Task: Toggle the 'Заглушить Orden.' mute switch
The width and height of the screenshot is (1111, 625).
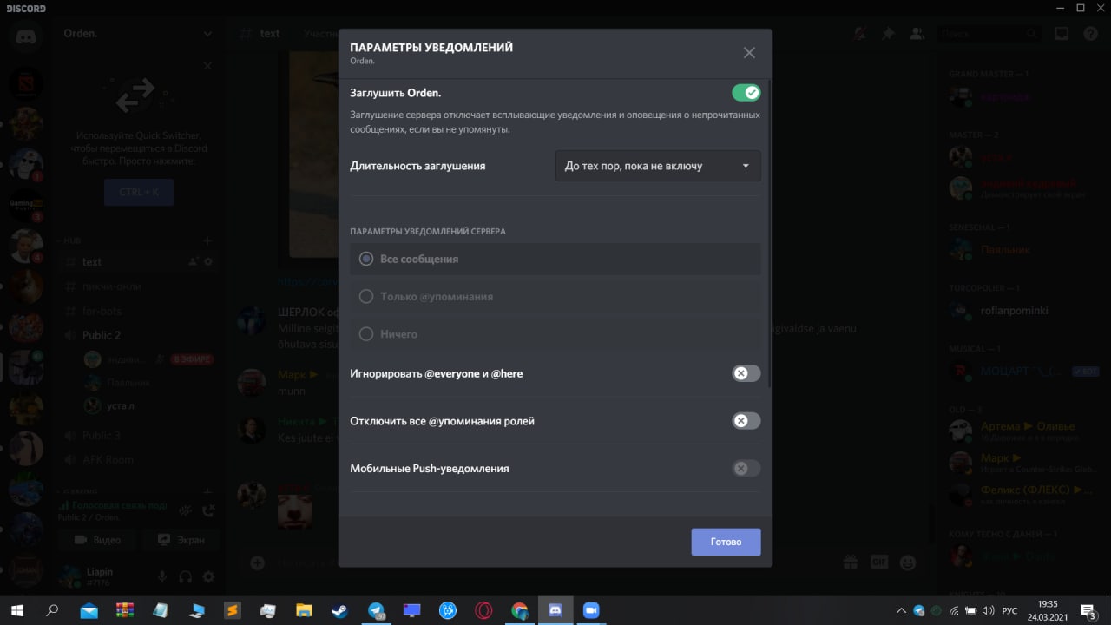Action: coord(746,92)
